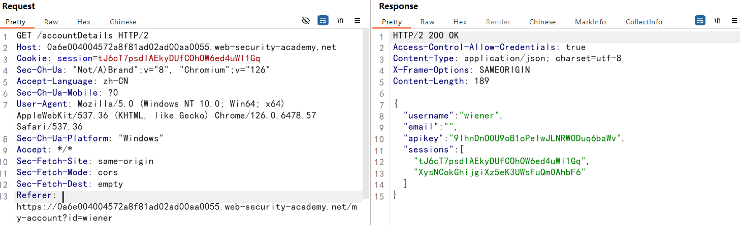This screenshot has height=225, width=740.
Task: Open the Chinese tab in Response panel
Action: coord(542,22)
